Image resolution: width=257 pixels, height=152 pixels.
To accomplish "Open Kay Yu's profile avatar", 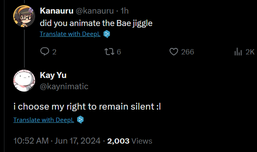I will coord(24,80).
